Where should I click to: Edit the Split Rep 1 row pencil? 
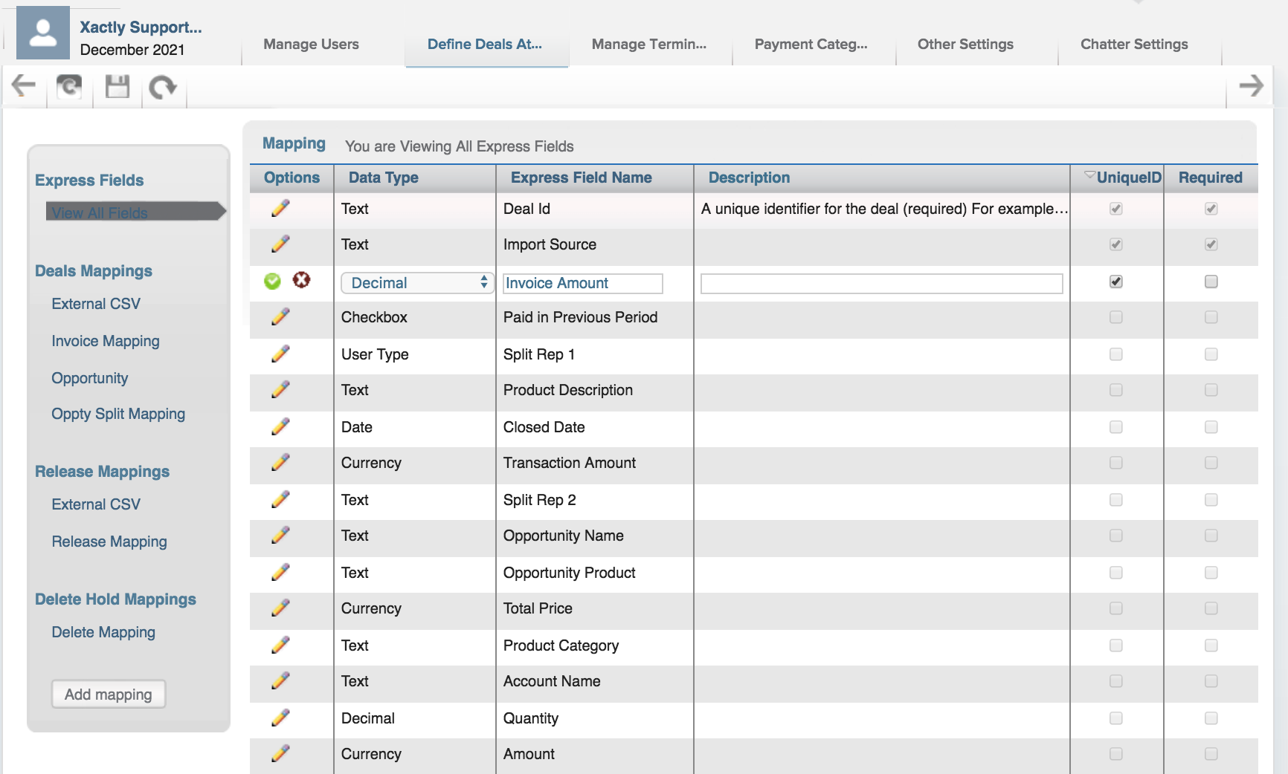(x=280, y=354)
